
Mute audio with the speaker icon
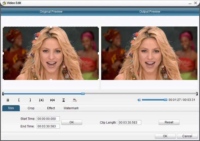click(139, 100)
